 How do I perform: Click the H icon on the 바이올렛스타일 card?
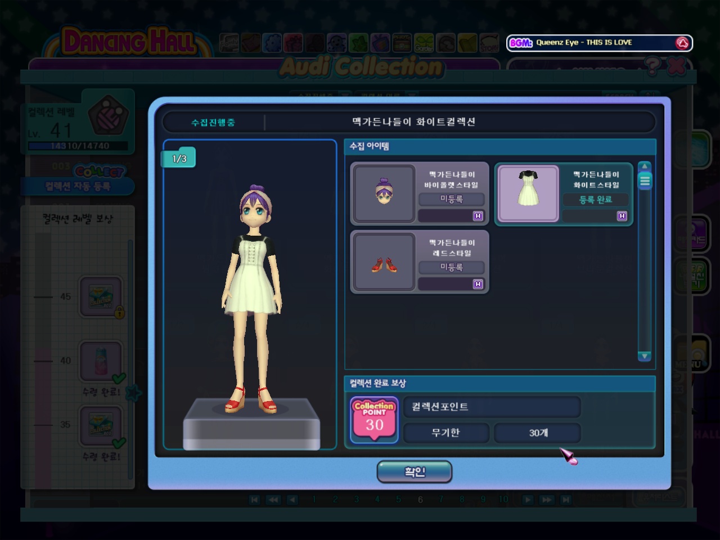click(x=478, y=216)
